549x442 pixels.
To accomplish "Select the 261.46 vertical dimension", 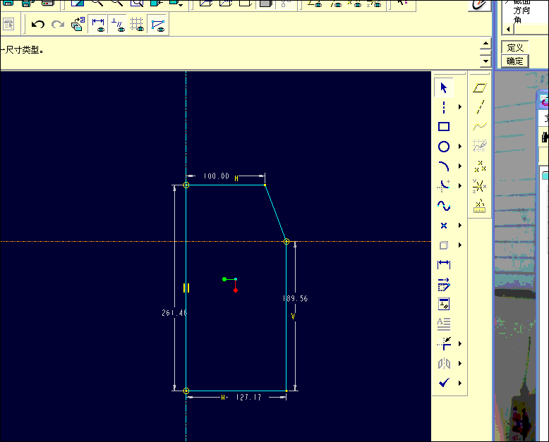I will point(174,312).
